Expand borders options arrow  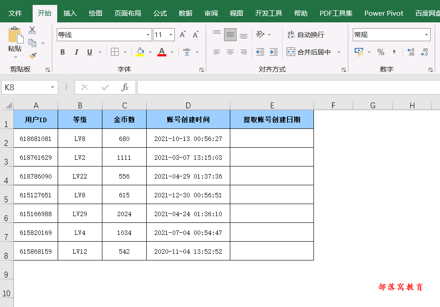125,52
